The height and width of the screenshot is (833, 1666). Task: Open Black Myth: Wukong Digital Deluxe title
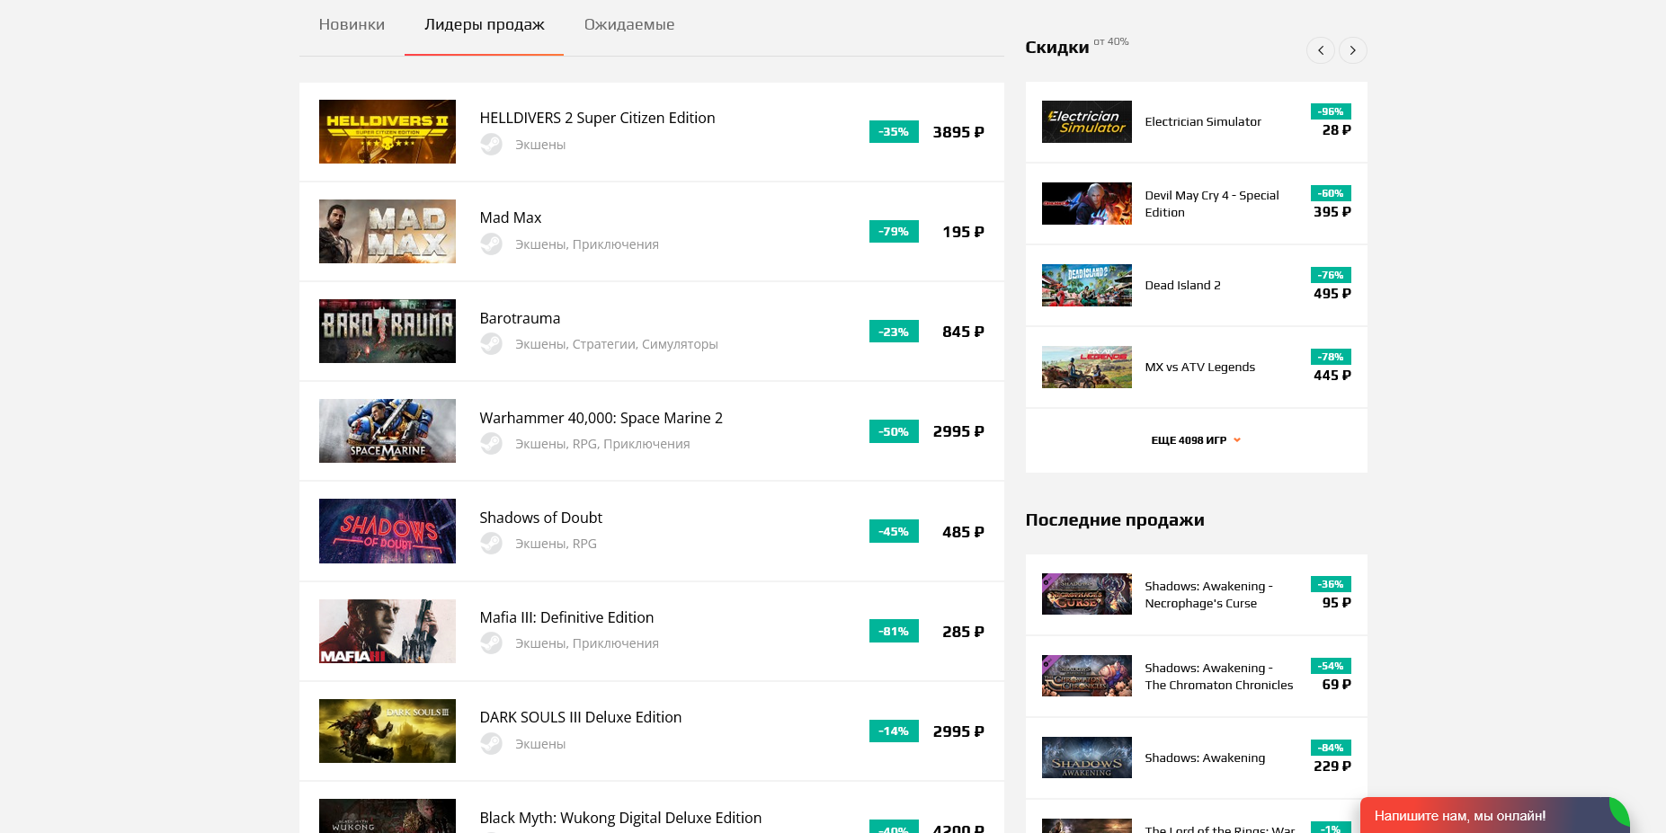click(620, 818)
